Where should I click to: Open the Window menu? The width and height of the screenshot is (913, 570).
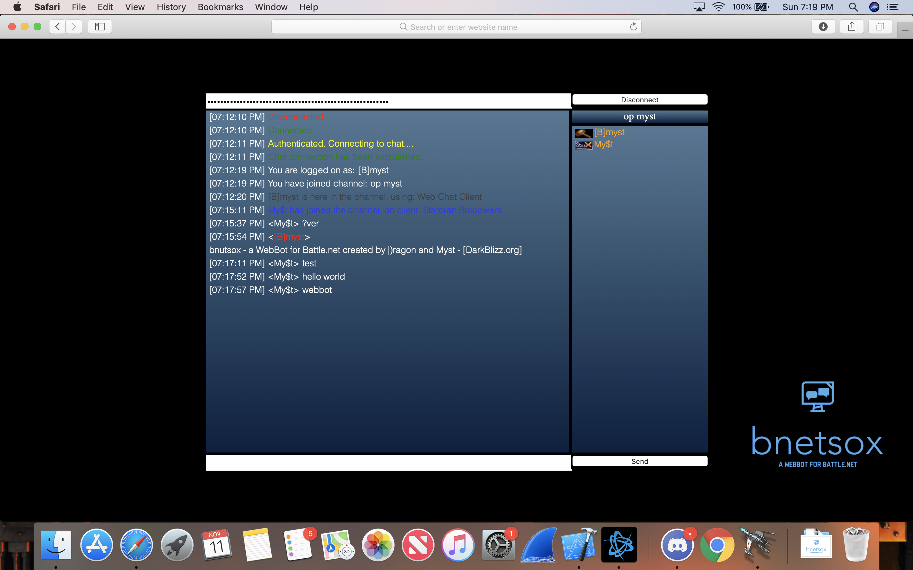[271, 7]
